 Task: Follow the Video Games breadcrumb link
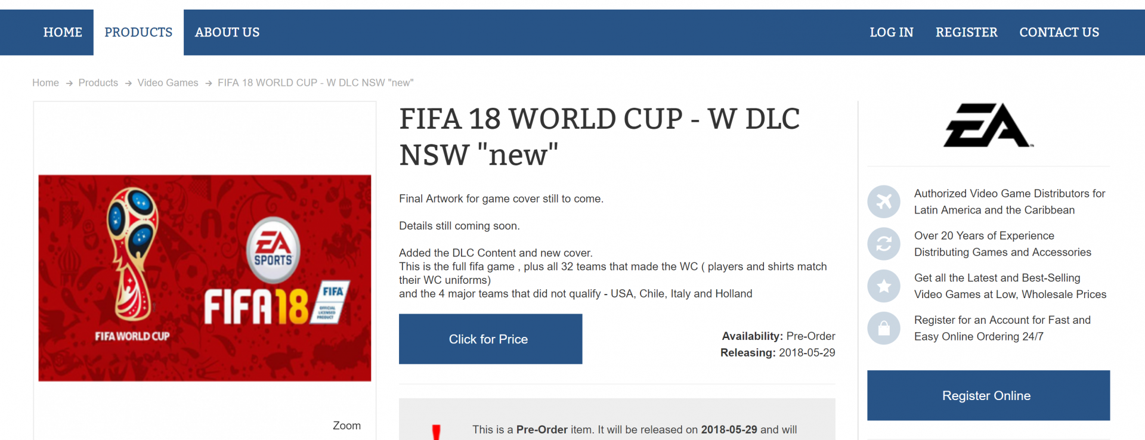point(168,83)
